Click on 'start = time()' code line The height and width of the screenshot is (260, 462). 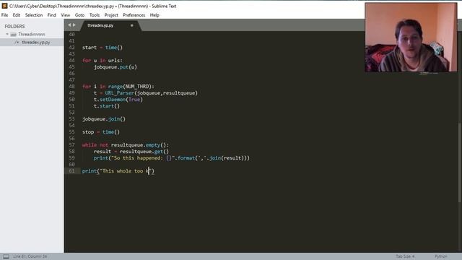point(103,48)
